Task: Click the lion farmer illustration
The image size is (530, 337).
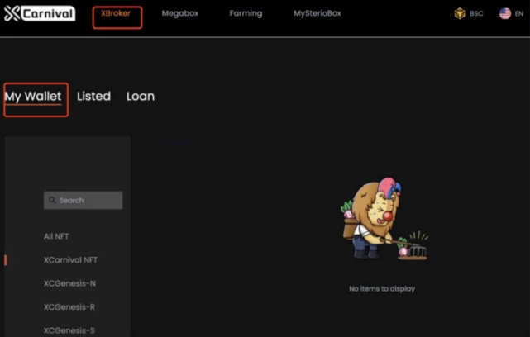Action: [384, 220]
